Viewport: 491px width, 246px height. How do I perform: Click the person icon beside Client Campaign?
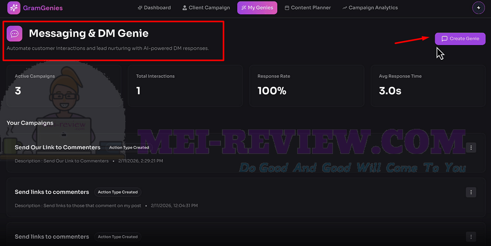185,8
